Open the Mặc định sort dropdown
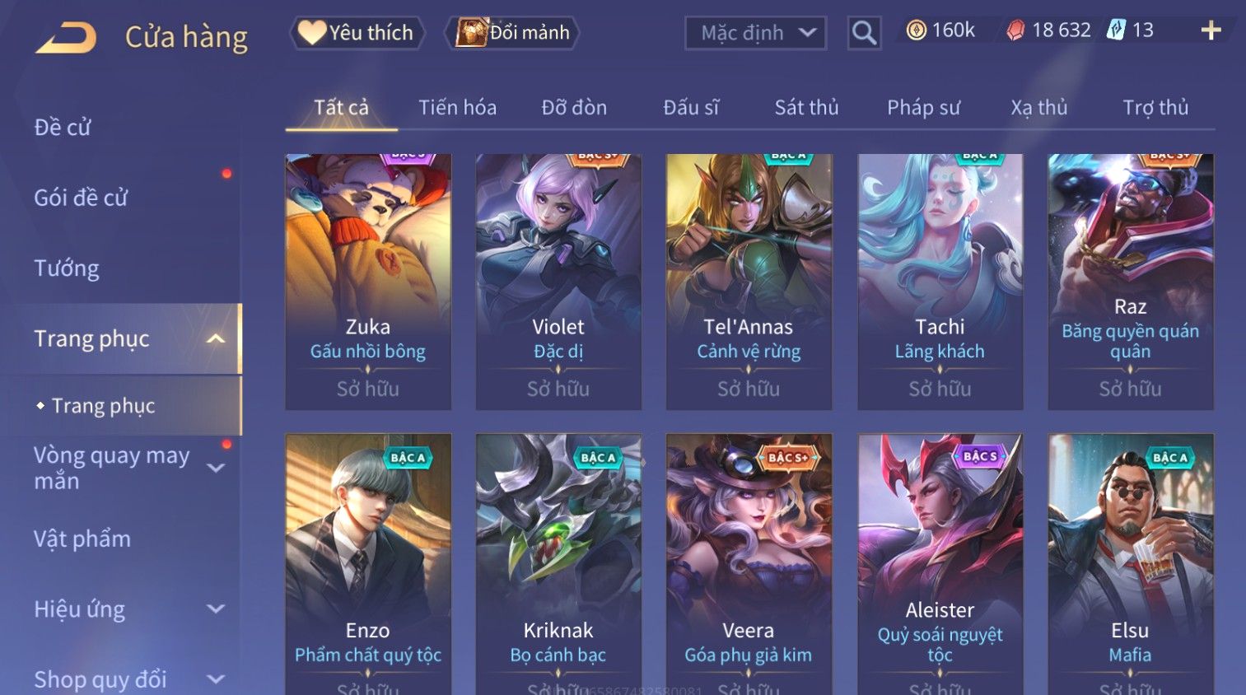The image size is (1246, 695). (755, 33)
